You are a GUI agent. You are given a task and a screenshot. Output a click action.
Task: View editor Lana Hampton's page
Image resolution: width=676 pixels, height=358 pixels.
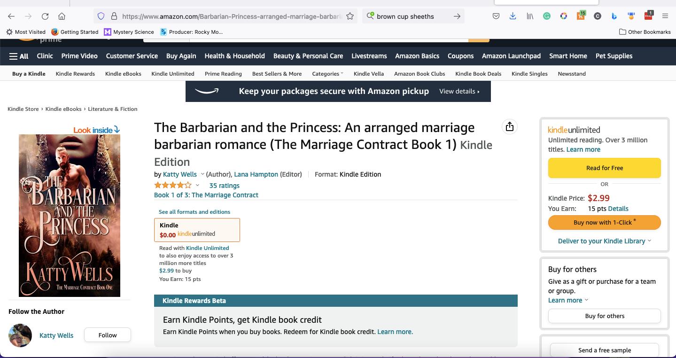(x=256, y=174)
